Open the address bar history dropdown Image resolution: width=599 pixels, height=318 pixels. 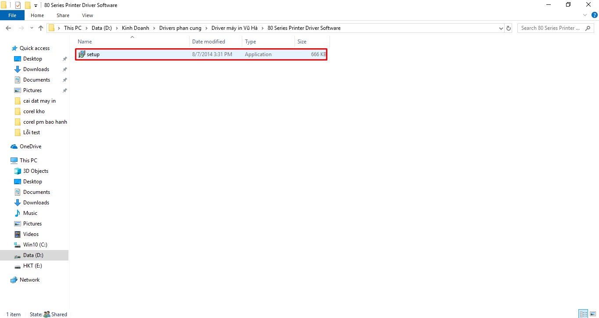(501, 28)
